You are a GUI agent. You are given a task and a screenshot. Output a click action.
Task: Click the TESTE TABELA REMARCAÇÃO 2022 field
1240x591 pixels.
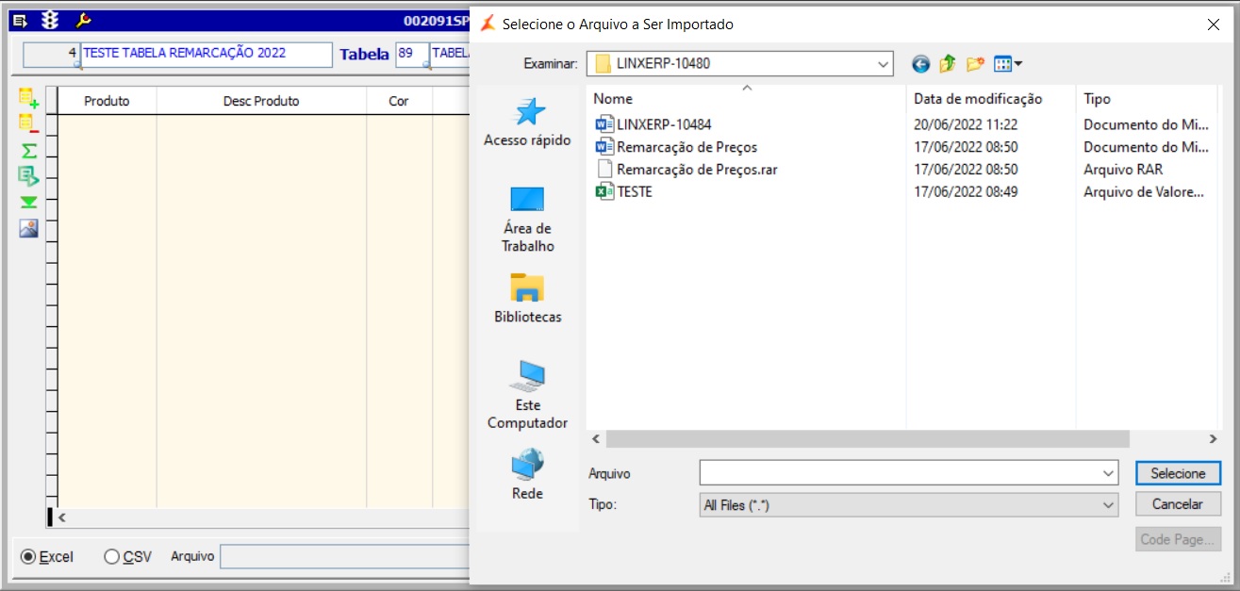207,54
